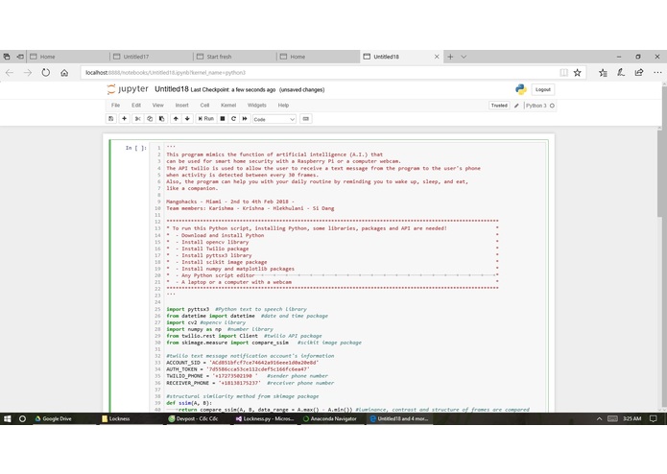Image resolution: width=667 pixels, height=474 pixels.
Task: Click the Python logo icon
Action: pos(521,89)
